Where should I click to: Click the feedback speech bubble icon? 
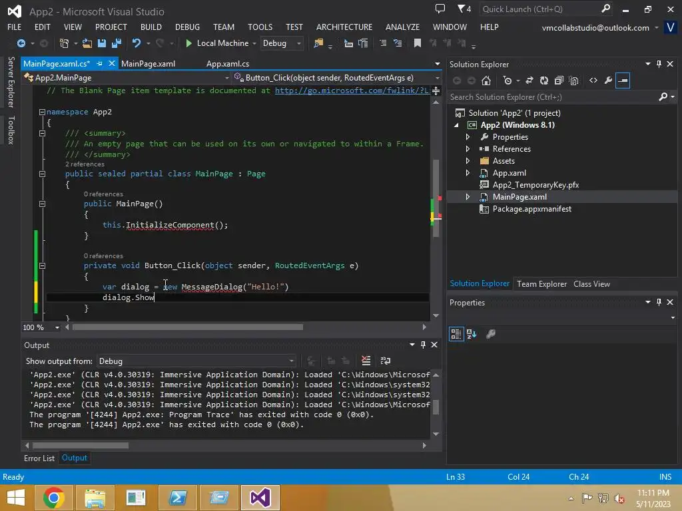tap(440, 9)
